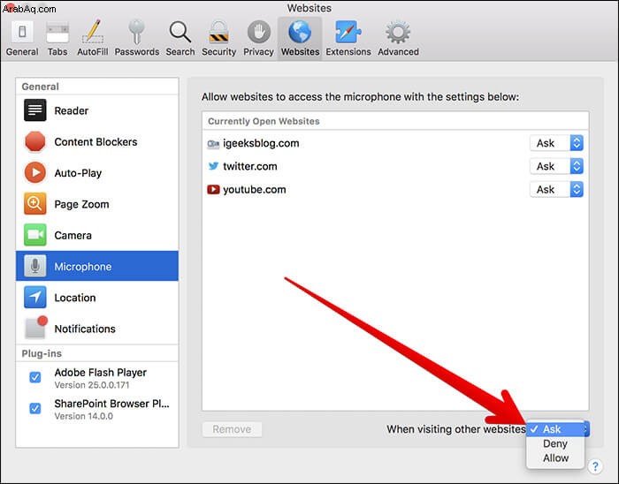Select the Page Zoom icon
The width and height of the screenshot is (619, 484).
[x=34, y=204]
